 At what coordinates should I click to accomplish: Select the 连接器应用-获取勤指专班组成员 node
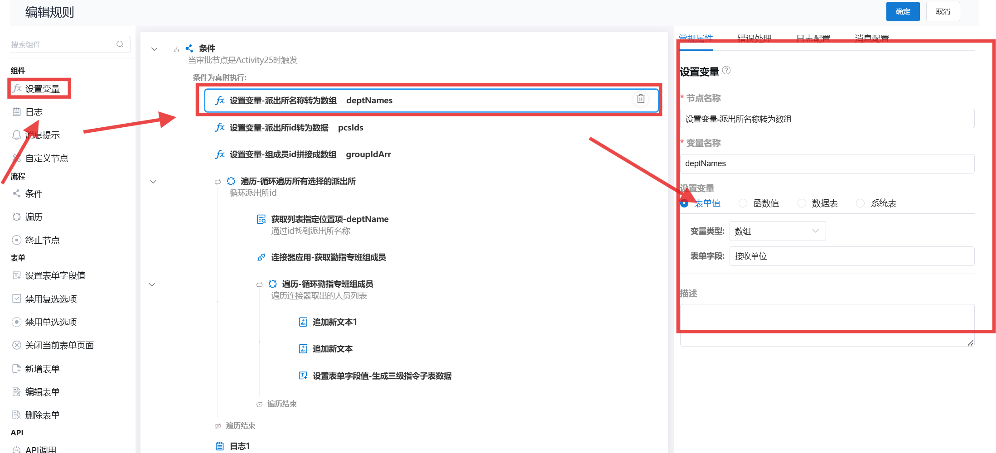(x=328, y=257)
